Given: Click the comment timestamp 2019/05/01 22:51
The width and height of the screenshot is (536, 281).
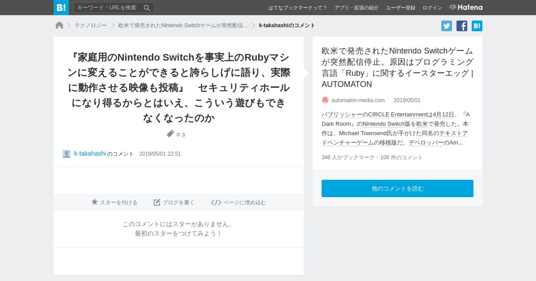Looking at the screenshot, I should (x=160, y=154).
